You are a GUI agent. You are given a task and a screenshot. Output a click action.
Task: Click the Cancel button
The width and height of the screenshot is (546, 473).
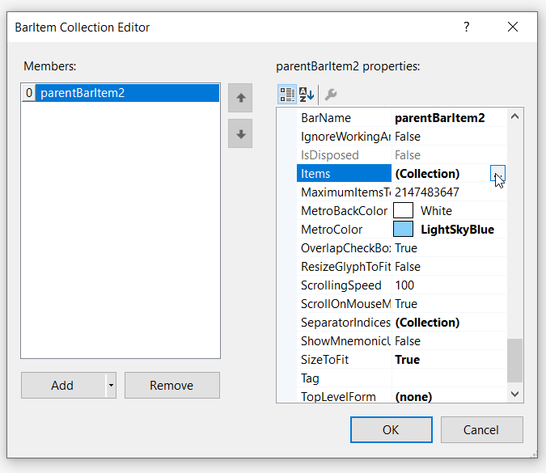[481, 429]
